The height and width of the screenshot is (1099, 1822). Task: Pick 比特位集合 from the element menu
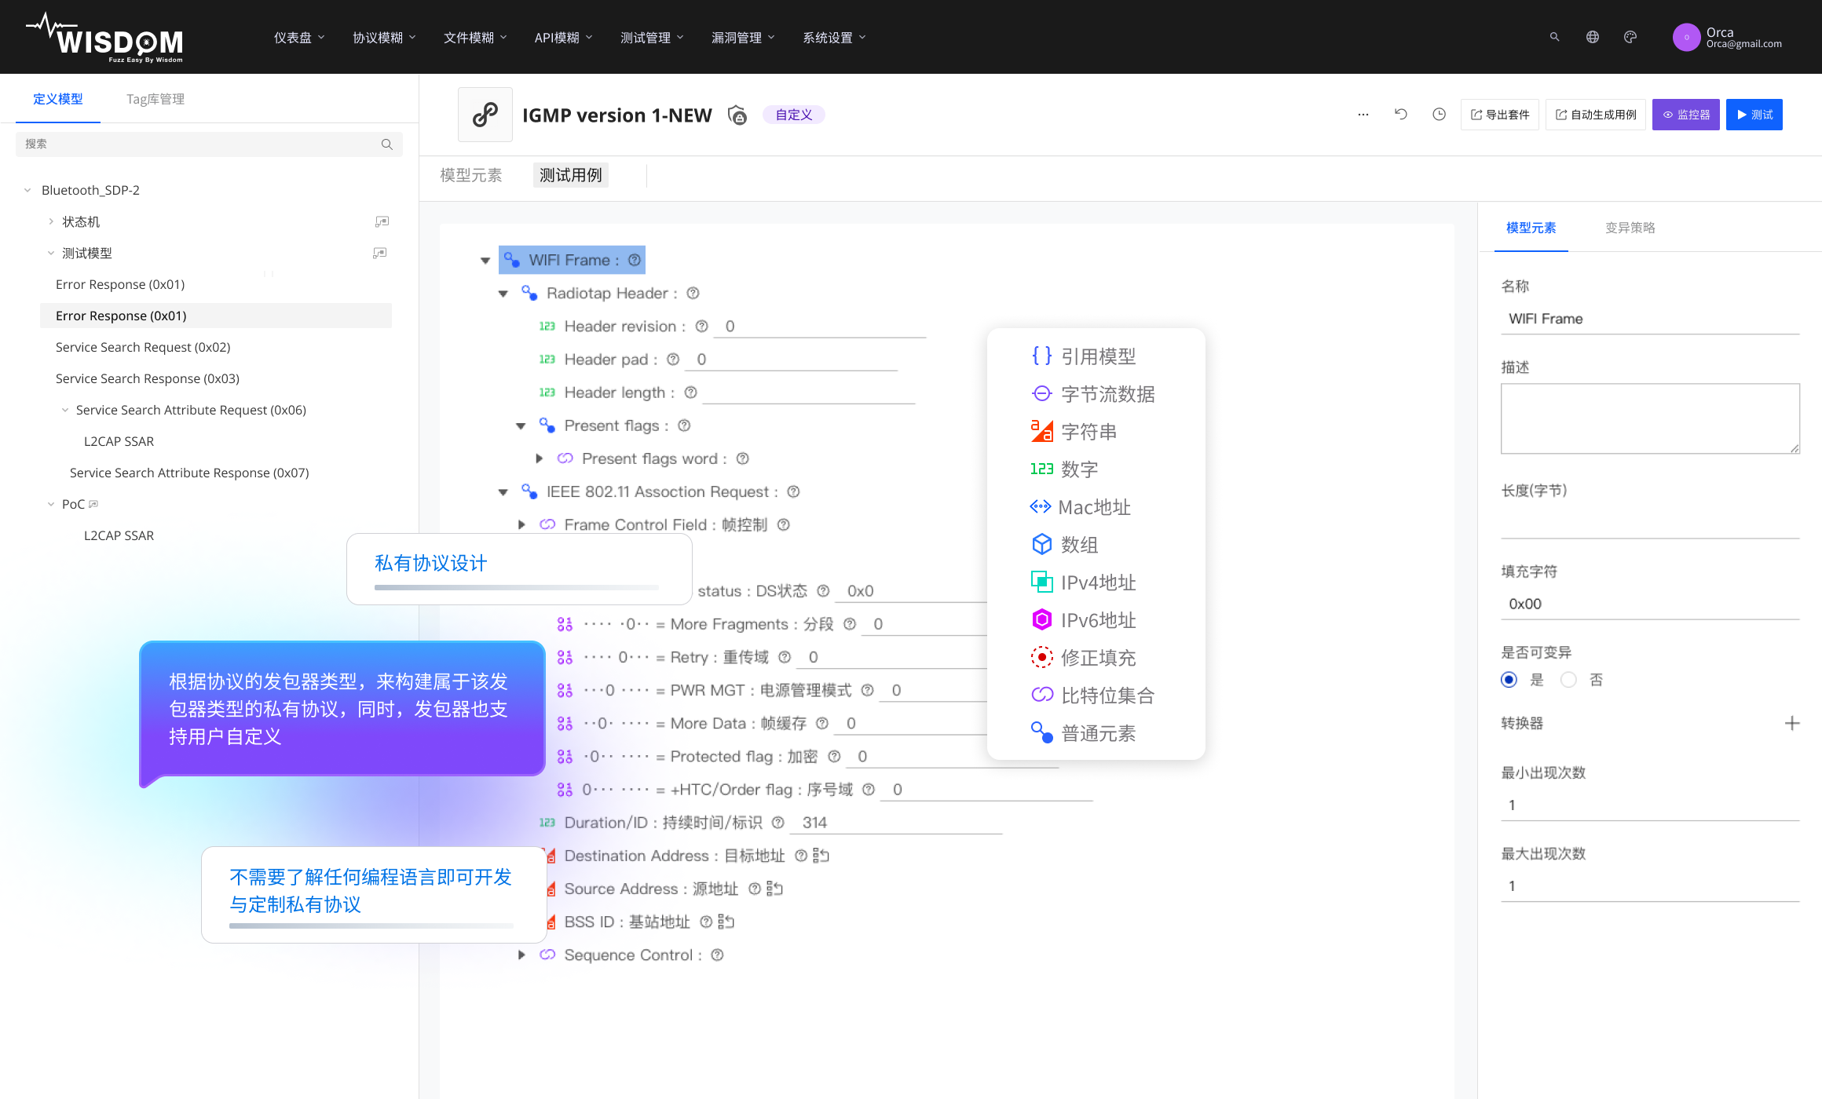point(1107,695)
